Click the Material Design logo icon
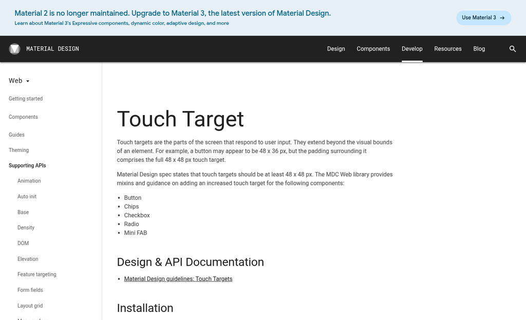Image resolution: width=526 pixels, height=320 pixels. (14, 49)
